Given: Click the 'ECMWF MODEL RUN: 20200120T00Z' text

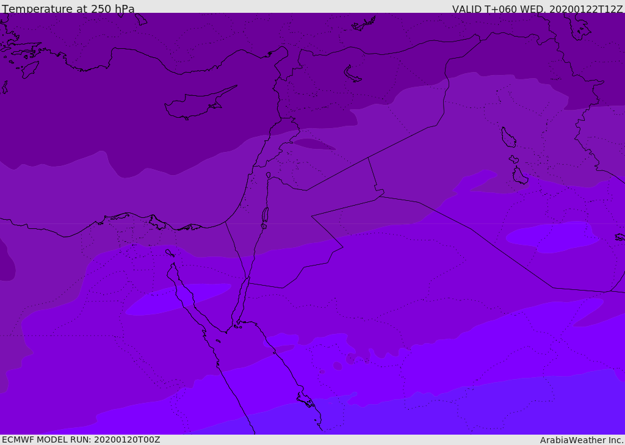Looking at the screenshot, I should (81, 440).
